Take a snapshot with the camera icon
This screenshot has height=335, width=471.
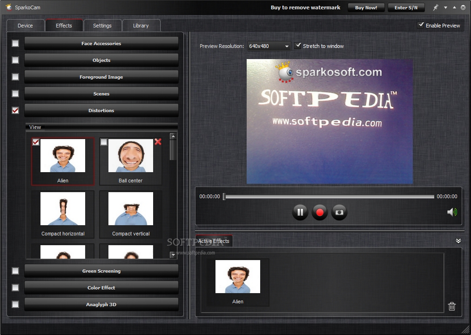point(339,212)
